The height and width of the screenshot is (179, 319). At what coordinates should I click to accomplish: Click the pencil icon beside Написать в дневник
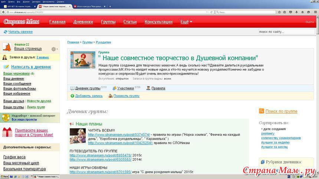coord(6,67)
